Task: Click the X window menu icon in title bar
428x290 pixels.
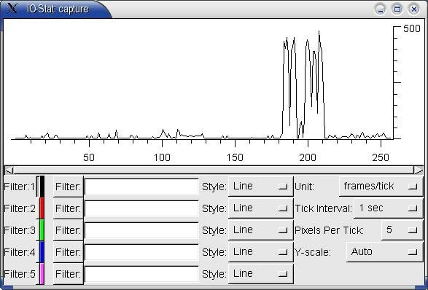Action: 12,8
